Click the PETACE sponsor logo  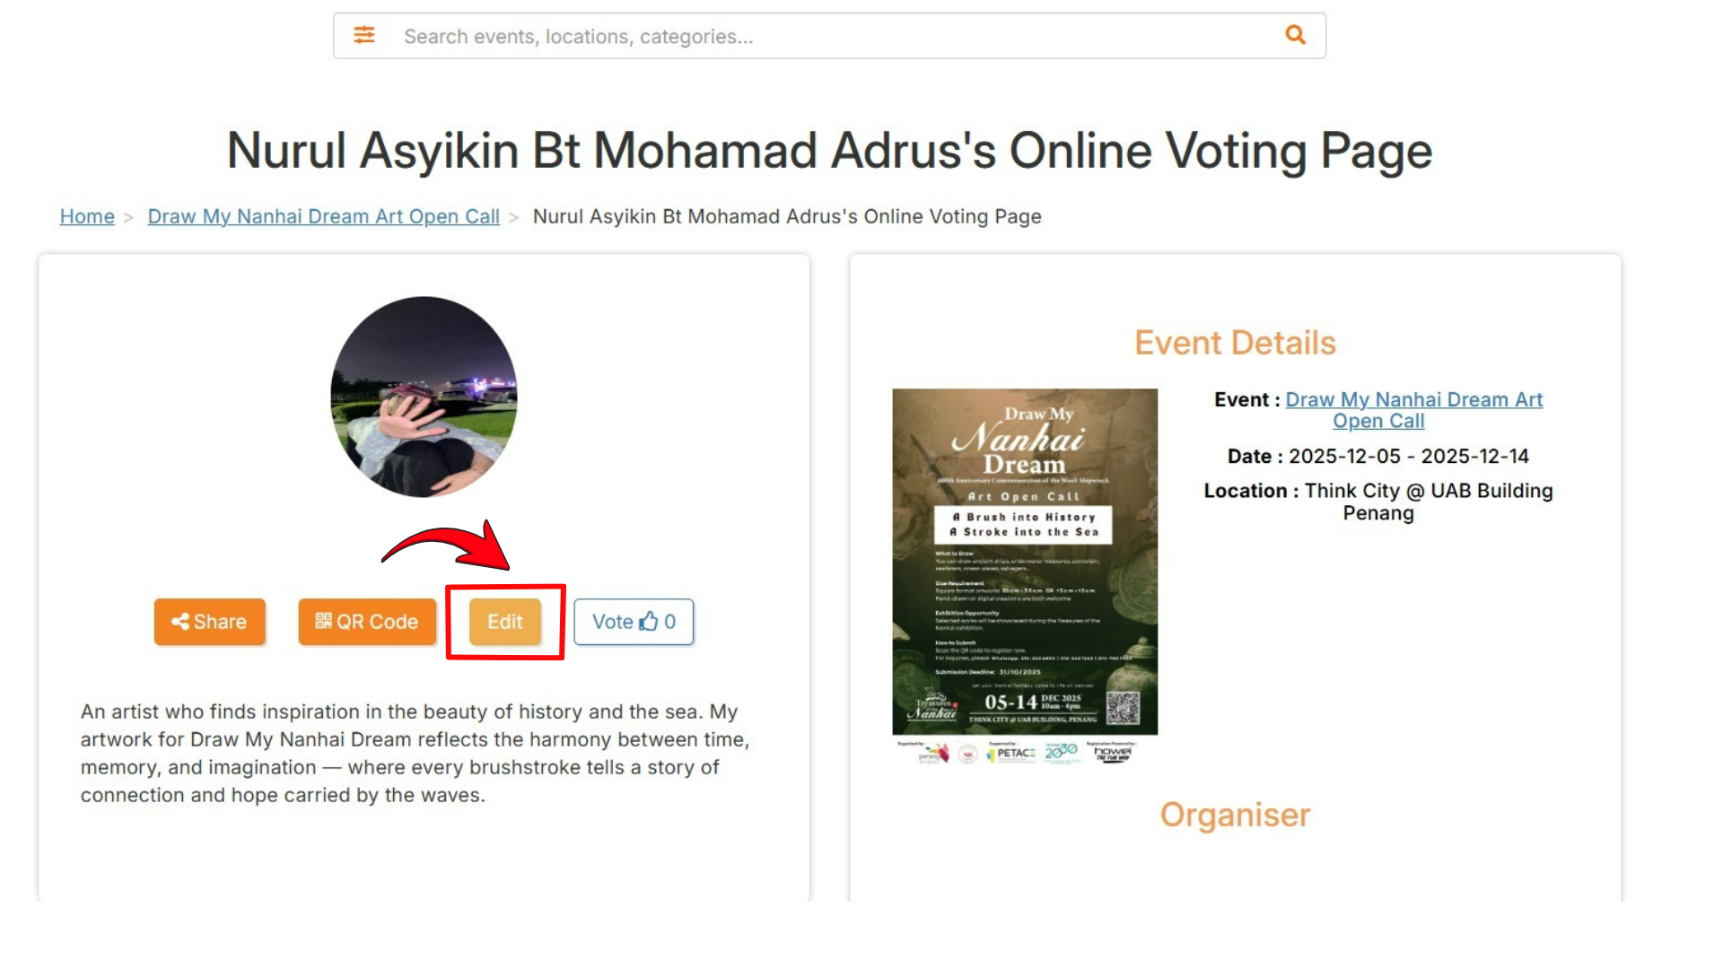(x=1011, y=754)
